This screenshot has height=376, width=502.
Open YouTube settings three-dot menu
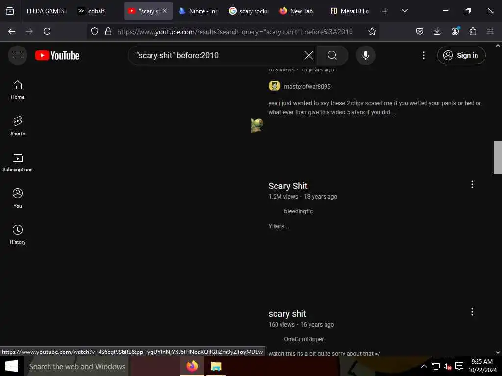[423, 55]
